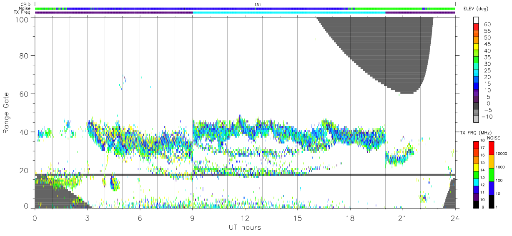This screenshot has width=512, height=236.
Task: Click the 'Noise' row label at top left
Action: pyautogui.click(x=25, y=8)
